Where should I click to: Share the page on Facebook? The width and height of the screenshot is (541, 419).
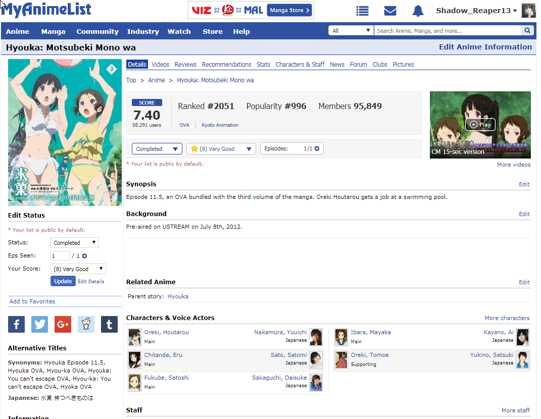coord(16,324)
